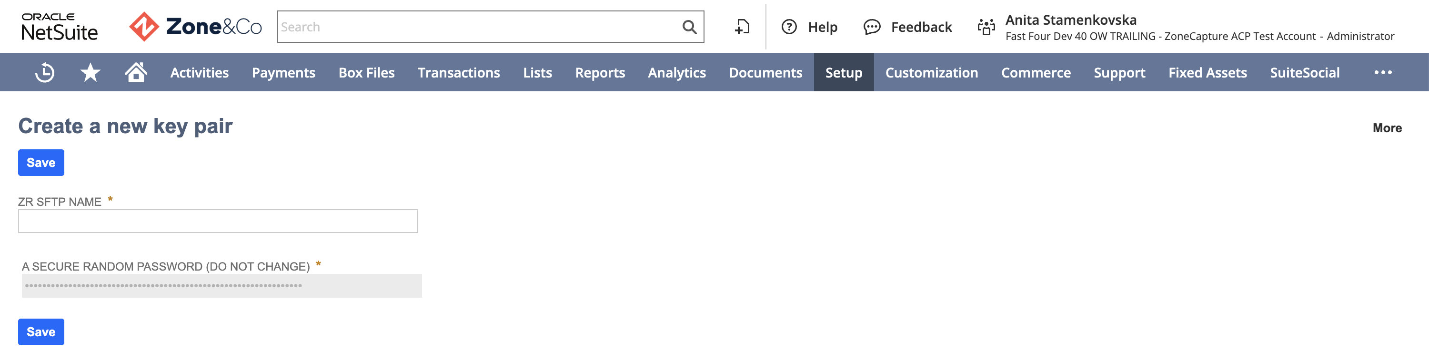
Task: Open the Customization menu
Action: 931,73
